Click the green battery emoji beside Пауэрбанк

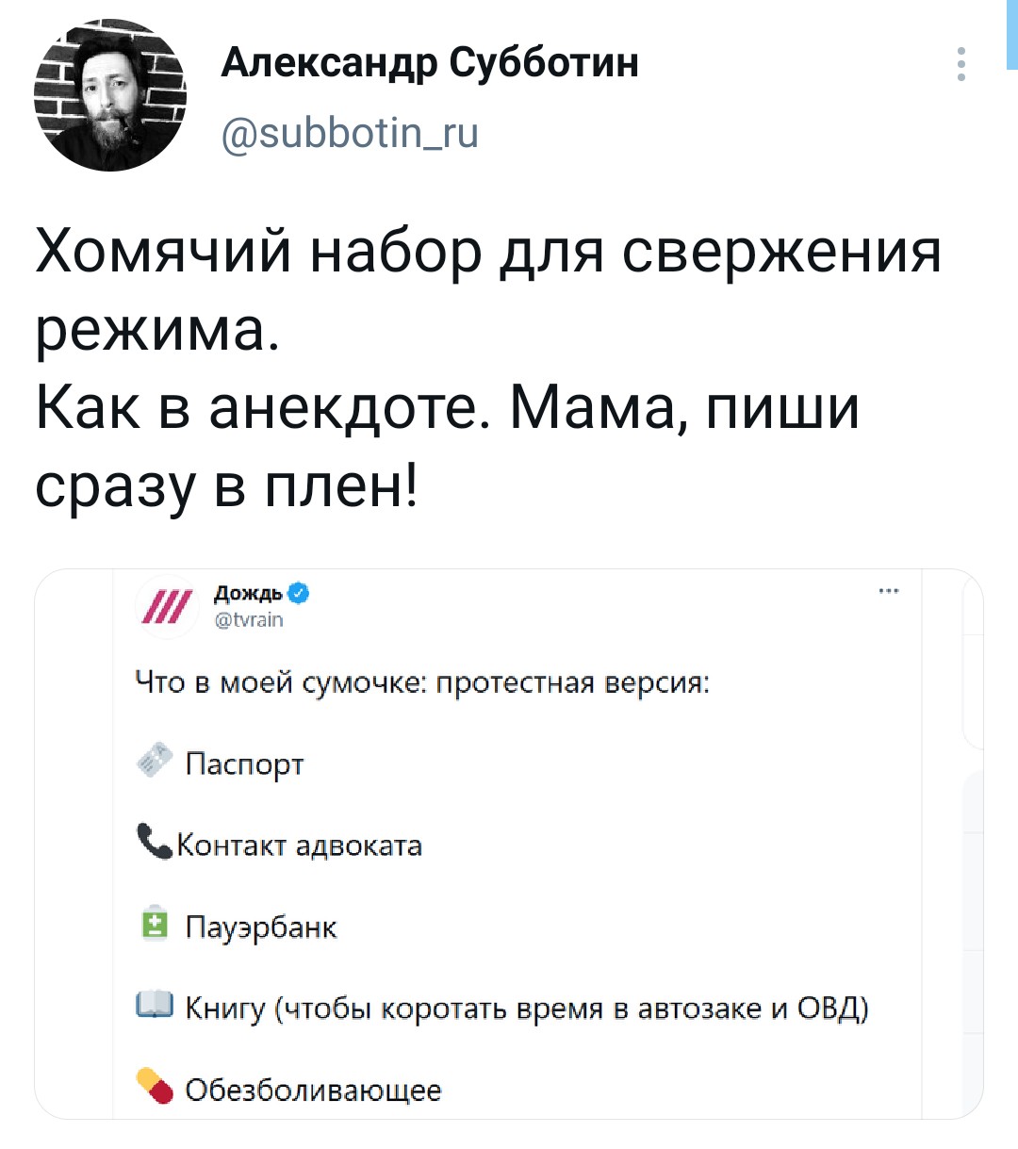coord(154,925)
